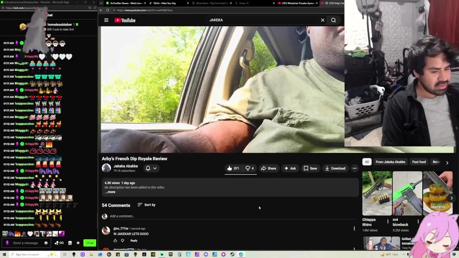Image resolution: width=459 pixels, height=258 pixels.
Task: Open the m4 blowback short thumbnail
Action: pos(407,193)
